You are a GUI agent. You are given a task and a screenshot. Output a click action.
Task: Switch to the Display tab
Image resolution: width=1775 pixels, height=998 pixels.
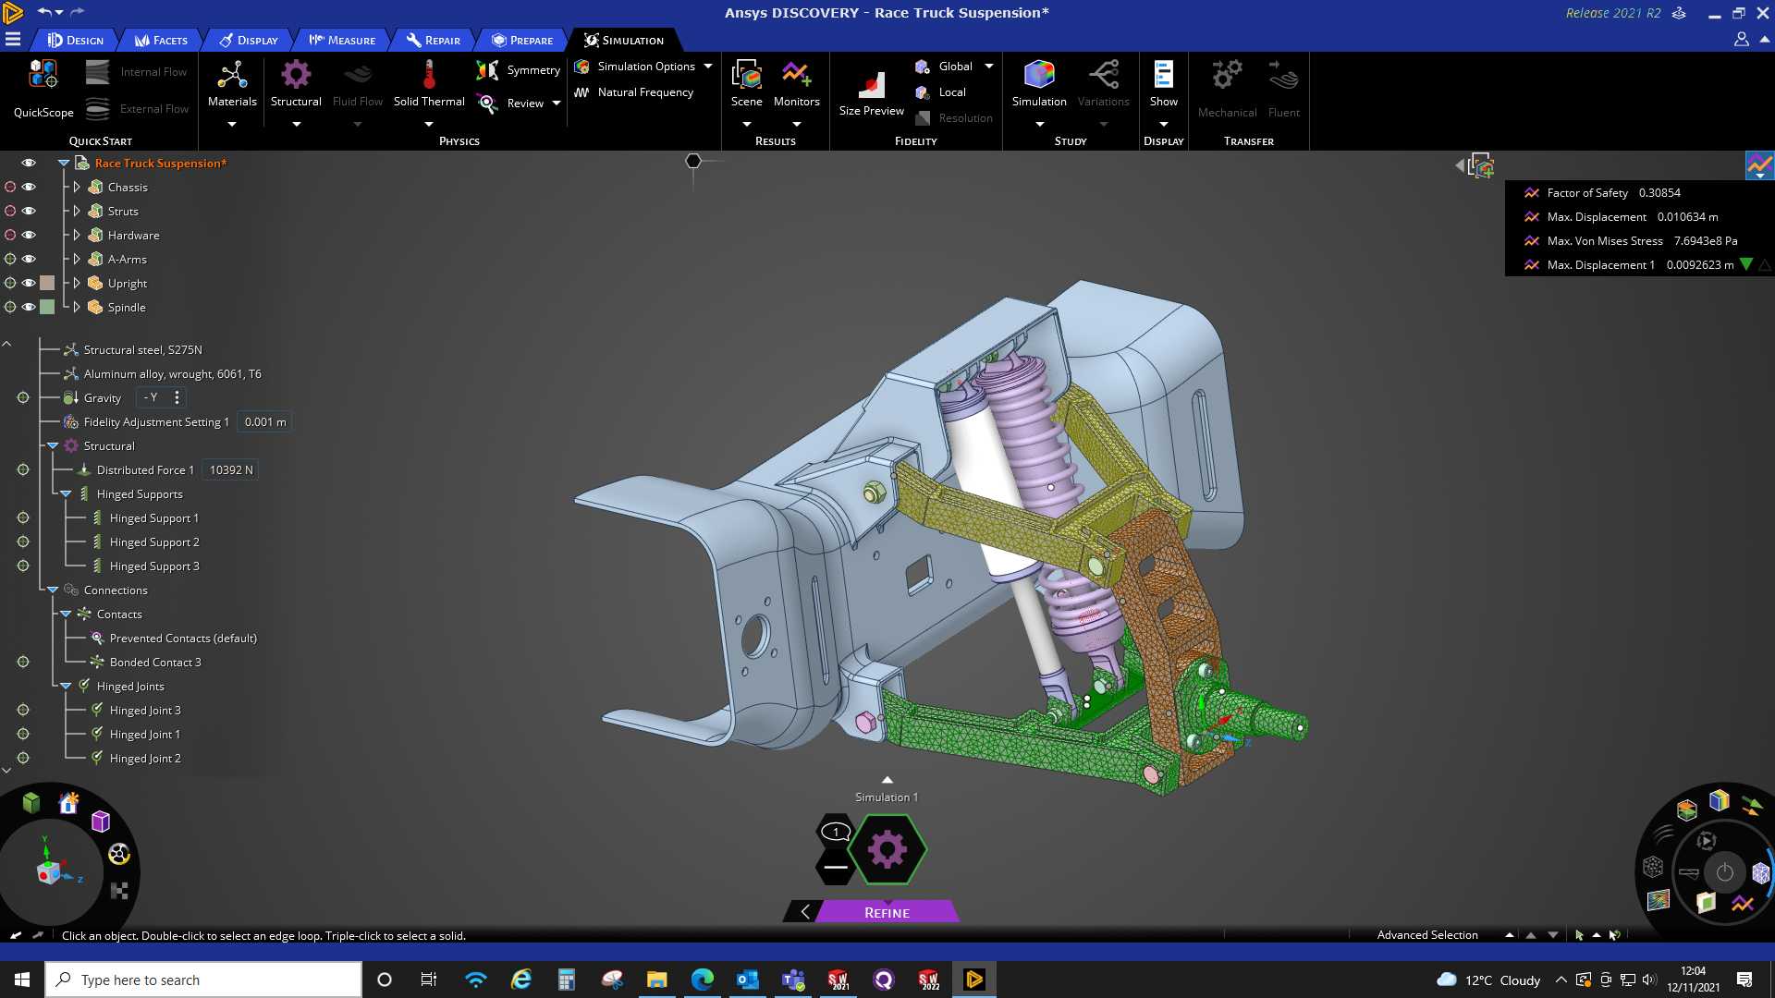tap(249, 40)
